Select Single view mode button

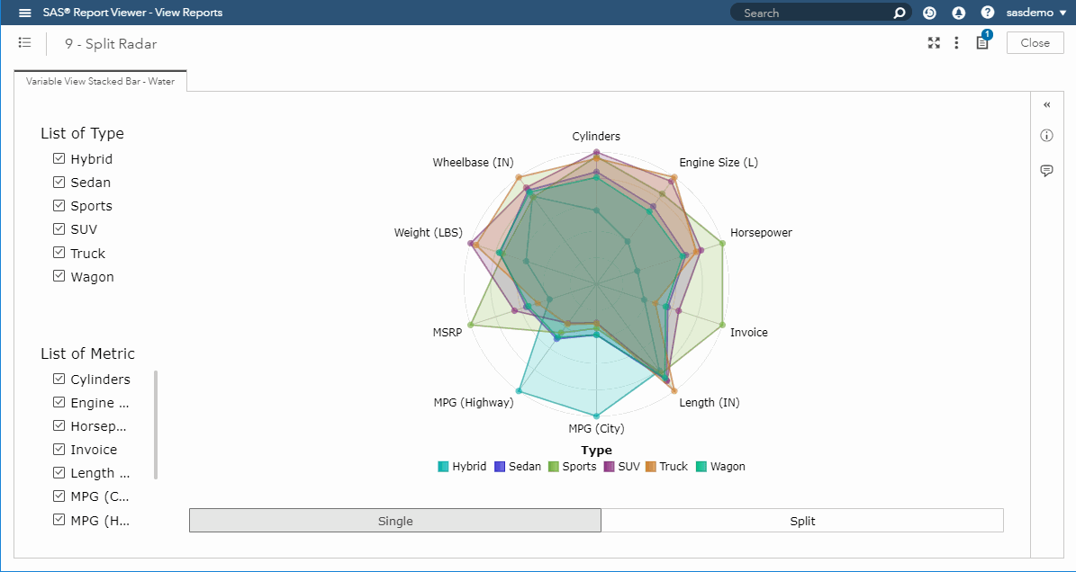coord(394,520)
